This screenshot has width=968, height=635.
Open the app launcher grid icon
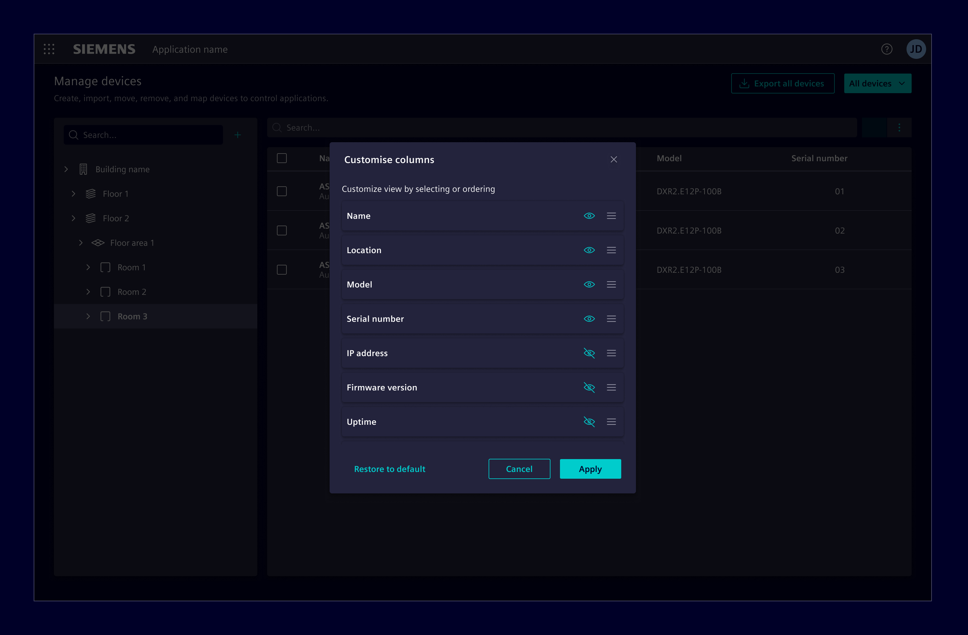point(49,49)
